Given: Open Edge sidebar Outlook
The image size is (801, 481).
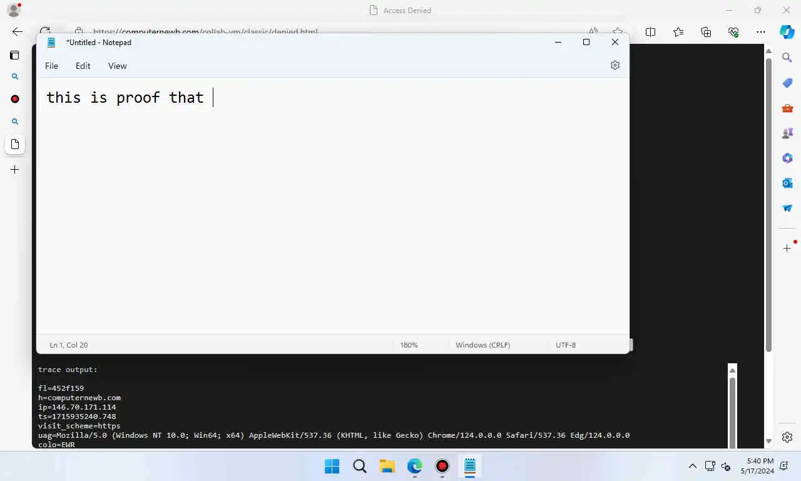Looking at the screenshot, I should pos(787,183).
